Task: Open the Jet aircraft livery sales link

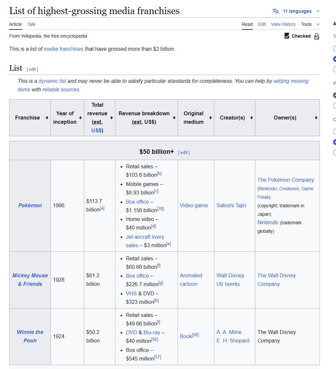Action: coord(145,241)
